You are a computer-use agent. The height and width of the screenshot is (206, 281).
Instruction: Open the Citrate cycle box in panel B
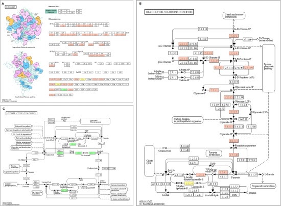[x=149, y=161]
